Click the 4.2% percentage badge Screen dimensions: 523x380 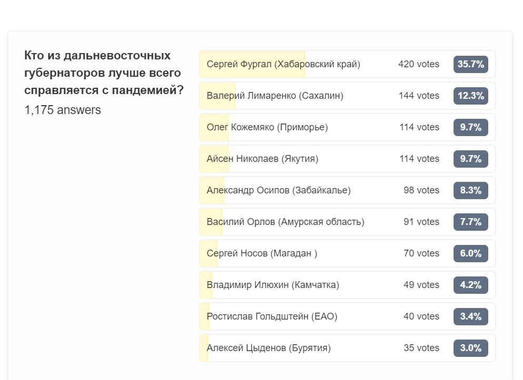click(470, 285)
